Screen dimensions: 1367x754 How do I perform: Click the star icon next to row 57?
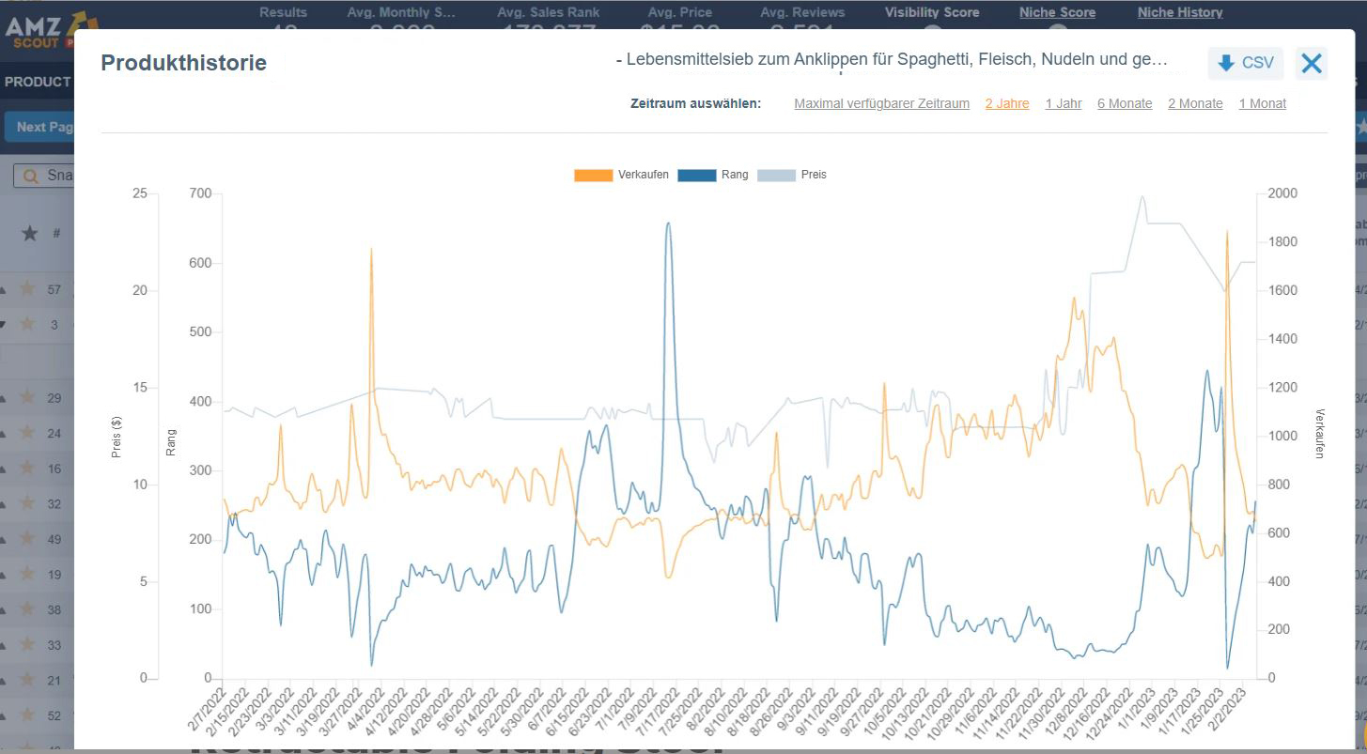[29, 289]
